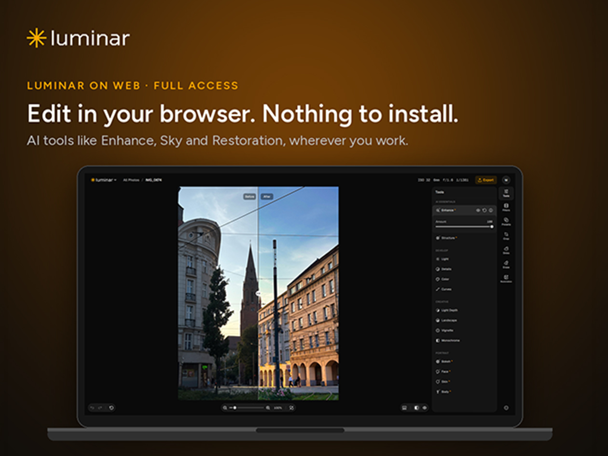
Task: Click the 100% zoom value
Action: coord(278,408)
